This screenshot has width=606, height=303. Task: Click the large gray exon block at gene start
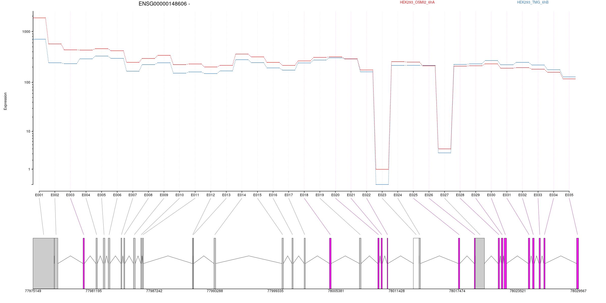pyautogui.click(x=44, y=263)
